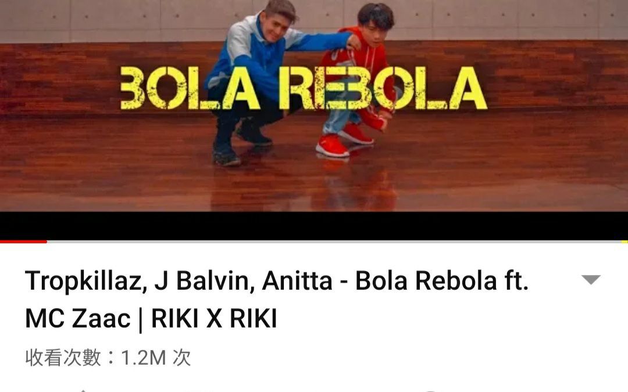Image resolution: width=628 pixels, height=392 pixels.
Task: Tap the final letter A in REBOLA overlay
Action: tap(468, 88)
